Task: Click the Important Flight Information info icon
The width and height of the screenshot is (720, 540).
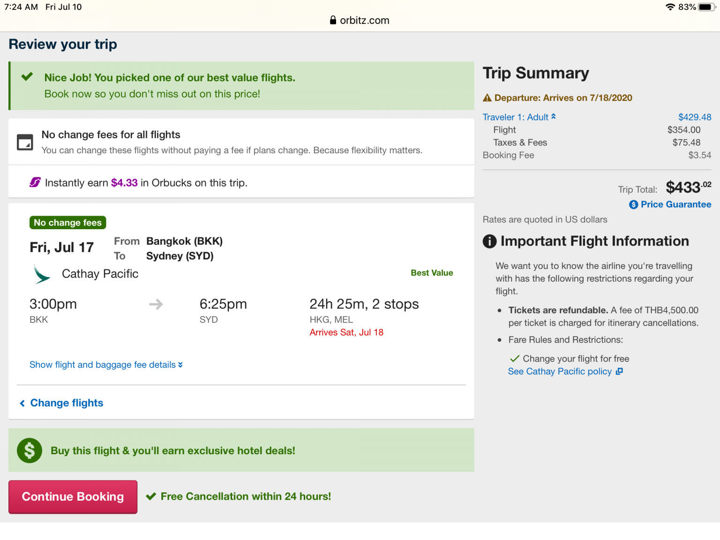Action: click(489, 241)
